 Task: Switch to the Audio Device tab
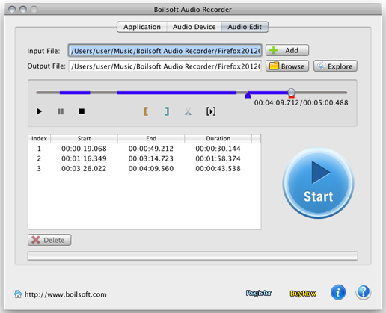click(x=194, y=27)
